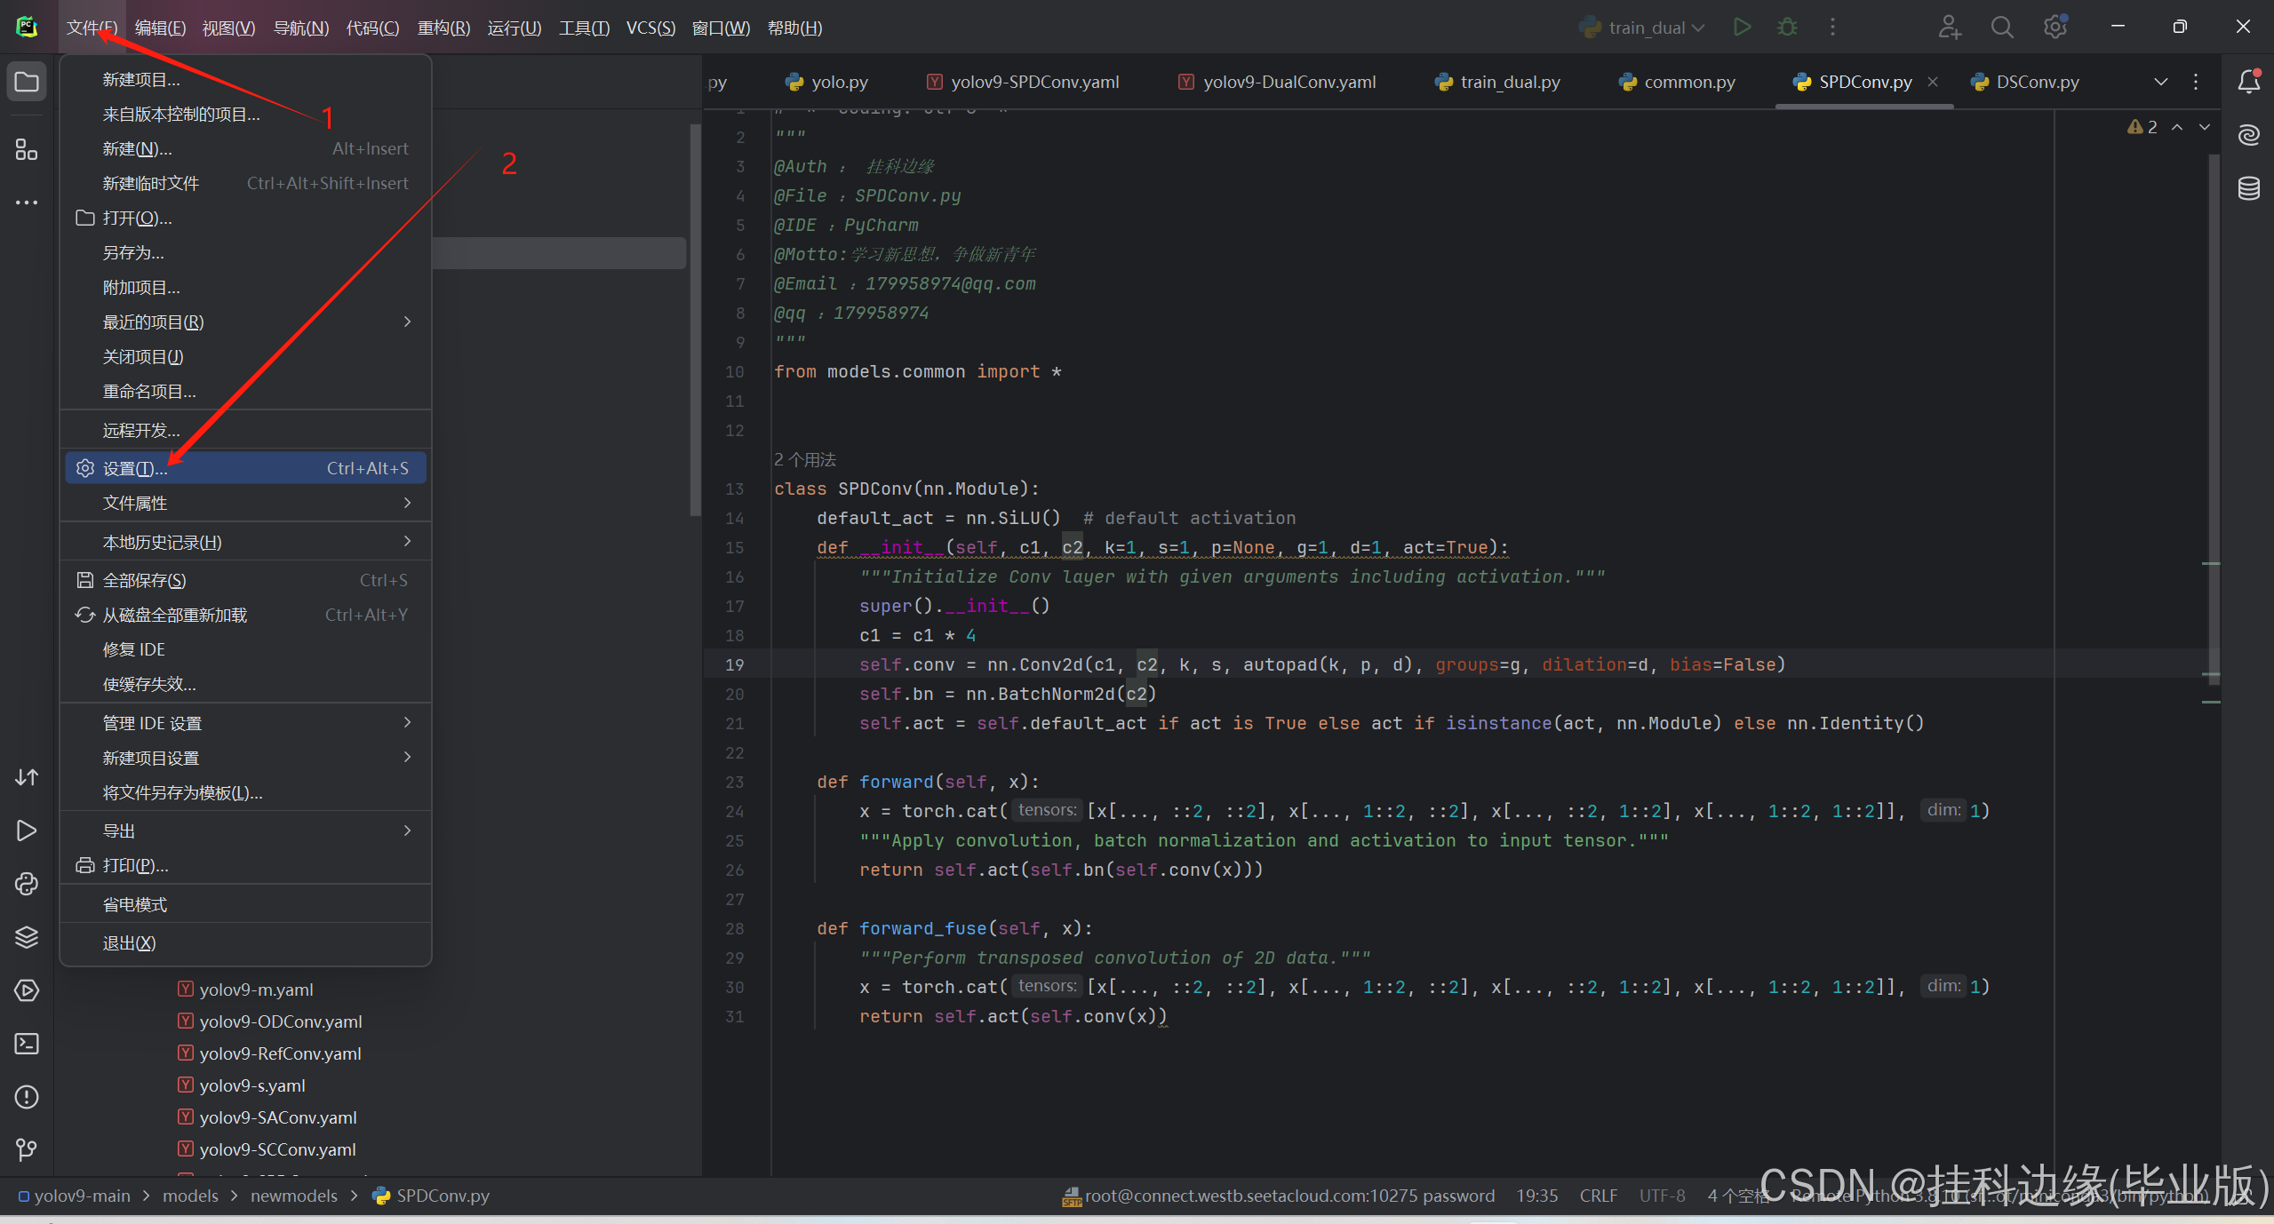Select 打开(O)... menu item
2274x1224 pixels.
coord(245,218)
